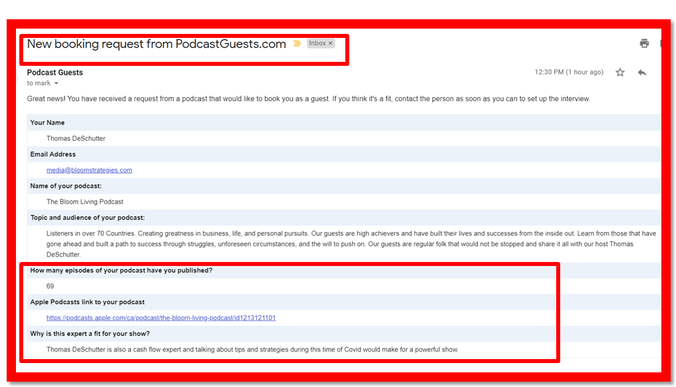This screenshot has height=387, width=676.
Task: Click the Podcast Guests sender name
Action: [x=55, y=72]
